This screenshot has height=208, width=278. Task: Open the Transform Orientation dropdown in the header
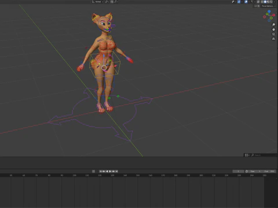coord(97,2)
